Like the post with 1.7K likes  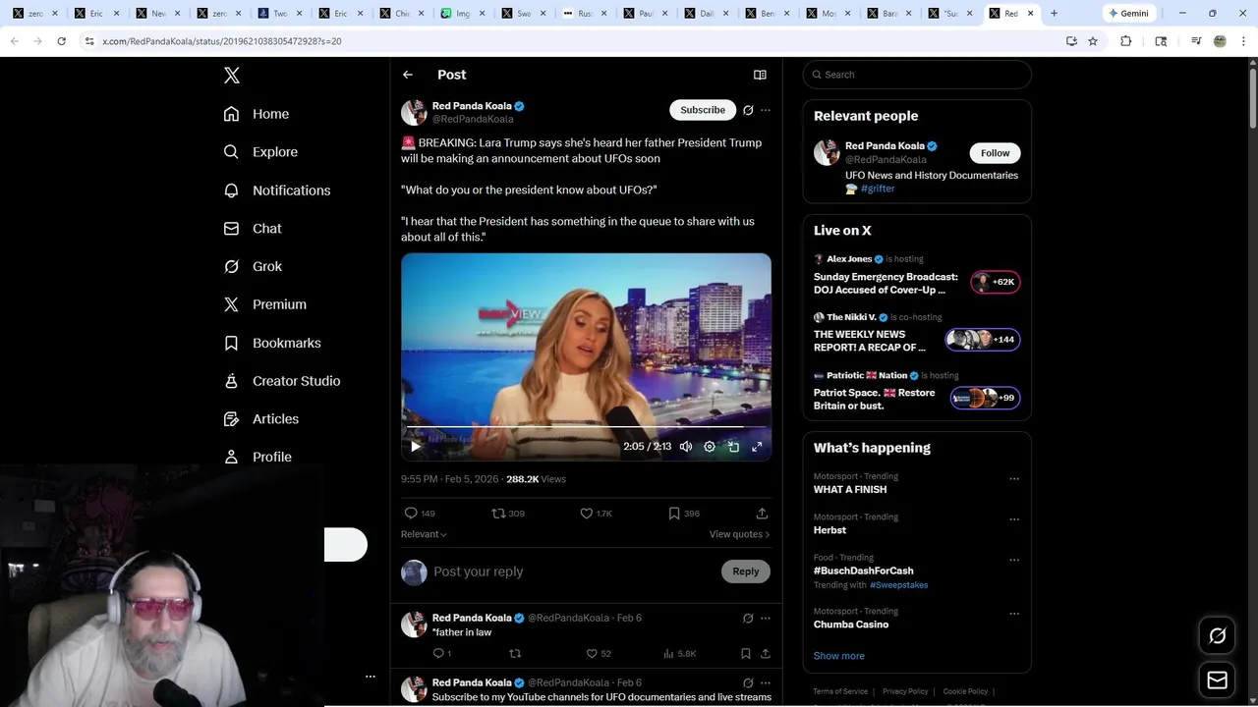click(596, 514)
